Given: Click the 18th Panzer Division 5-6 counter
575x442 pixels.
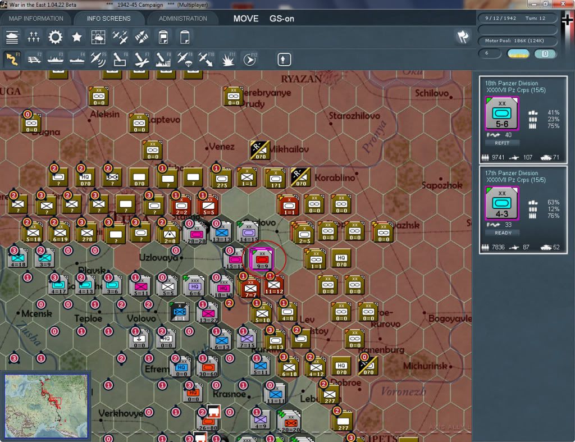Looking at the screenshot, I should [501, 113].
